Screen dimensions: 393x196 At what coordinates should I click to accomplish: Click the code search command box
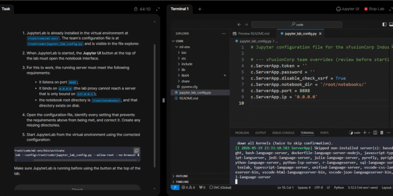(x=297, y=25)
